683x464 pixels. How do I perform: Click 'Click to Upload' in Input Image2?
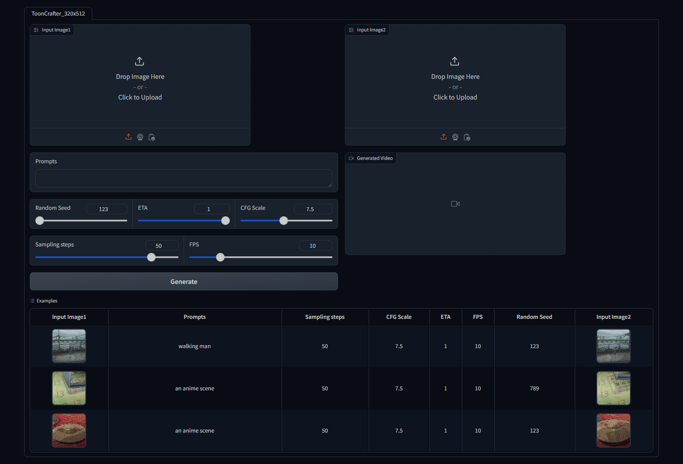click(x=455, y=97)
